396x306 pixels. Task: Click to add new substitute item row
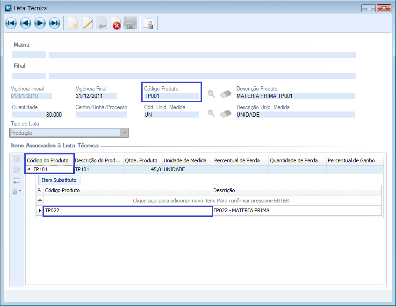[x=212, y=201]
